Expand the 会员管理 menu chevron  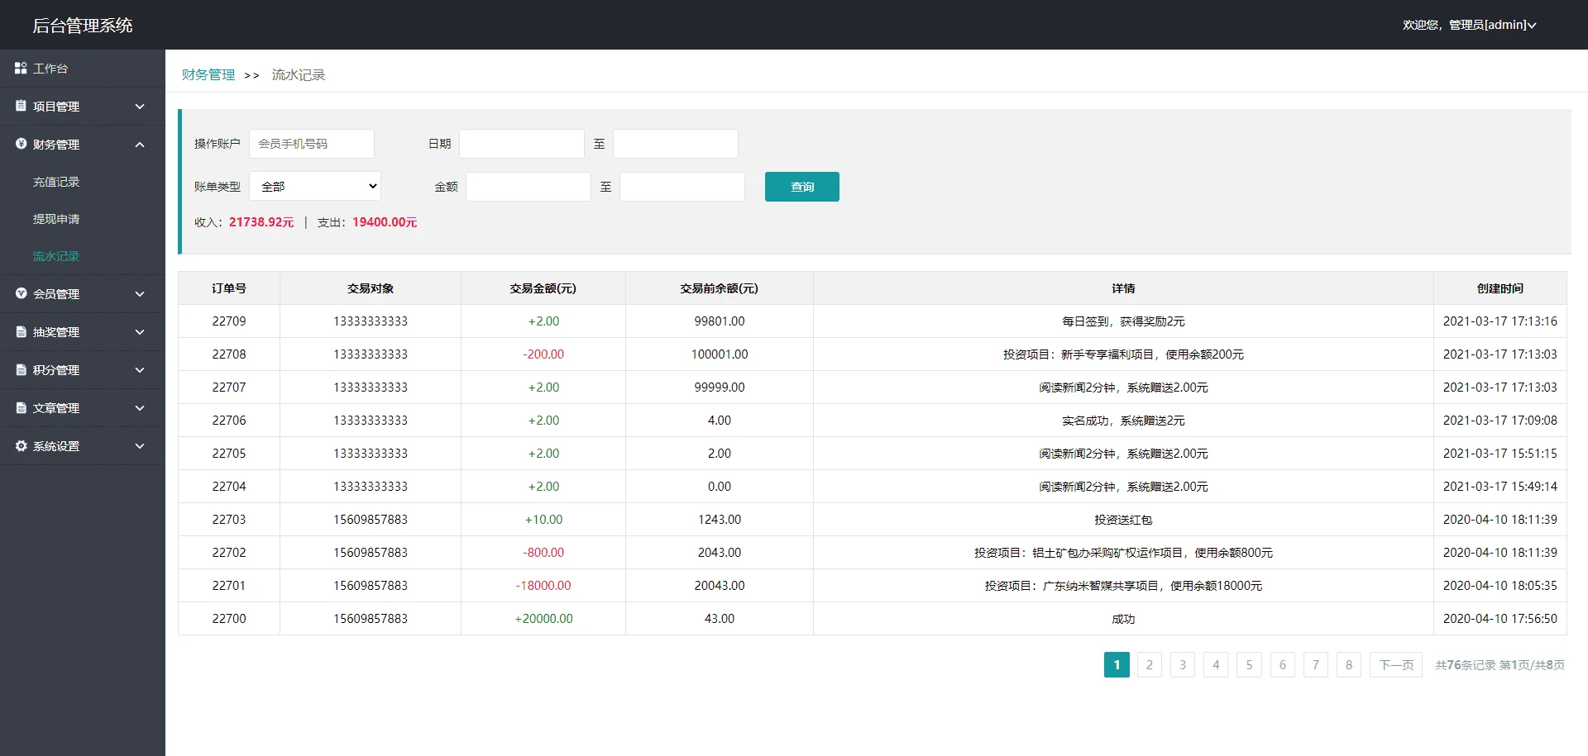(140, 294)
